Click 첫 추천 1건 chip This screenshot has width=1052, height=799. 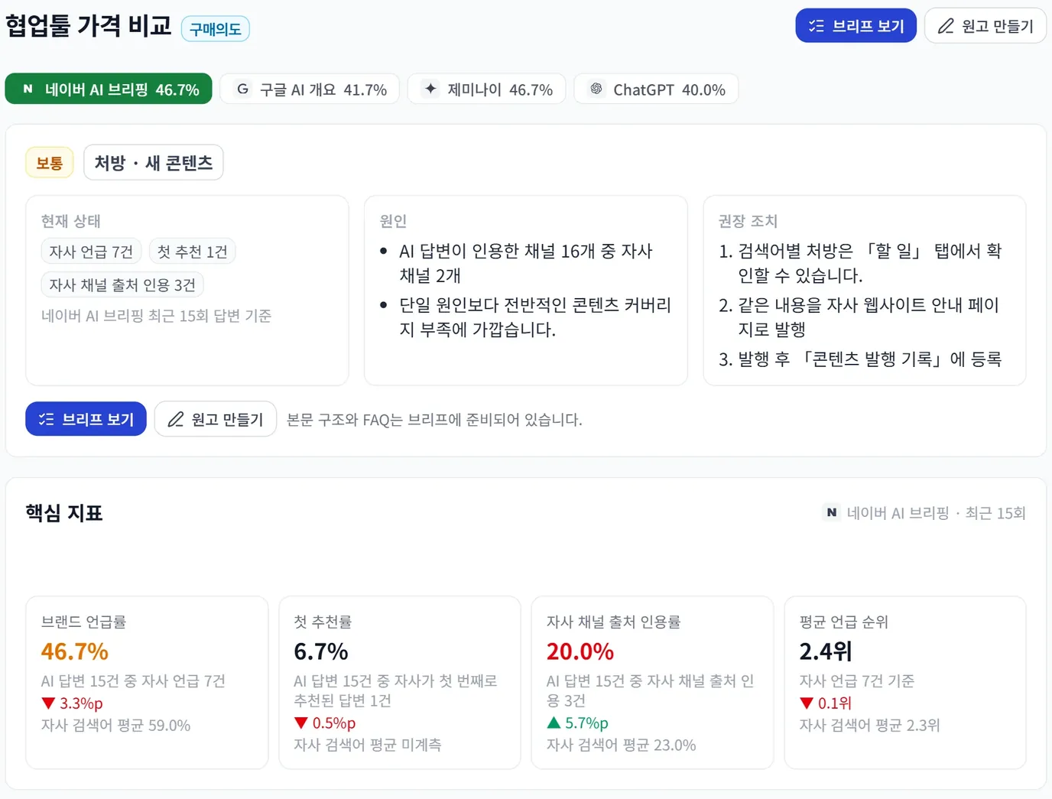coord(192,252)
